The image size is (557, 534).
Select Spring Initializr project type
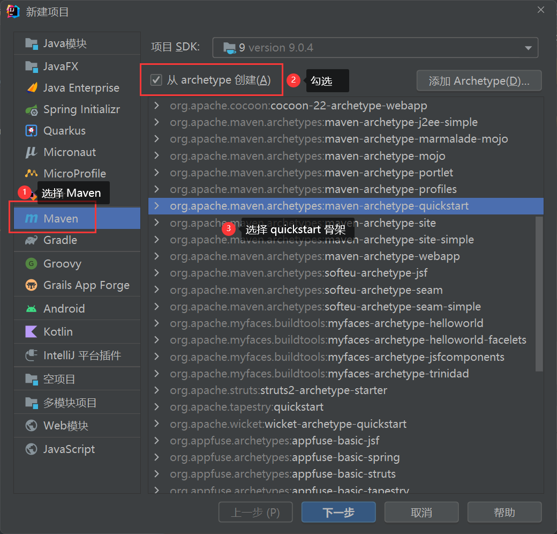[x=77, y=109]
